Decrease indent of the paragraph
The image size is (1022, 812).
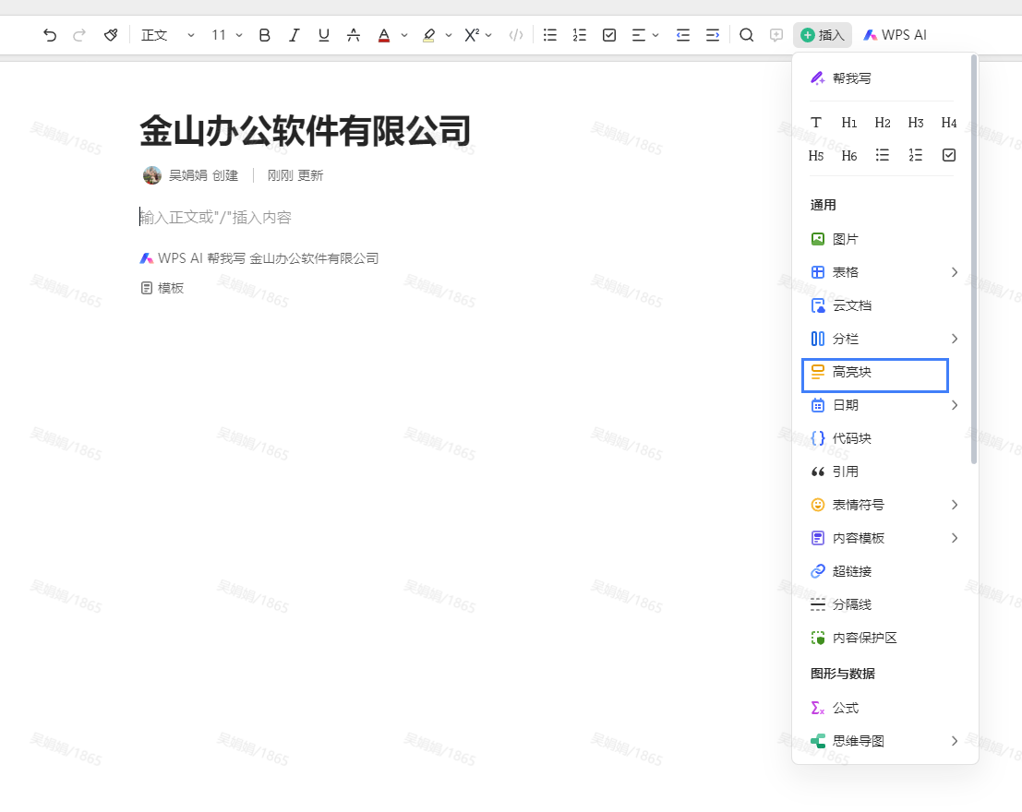[683, 35]
